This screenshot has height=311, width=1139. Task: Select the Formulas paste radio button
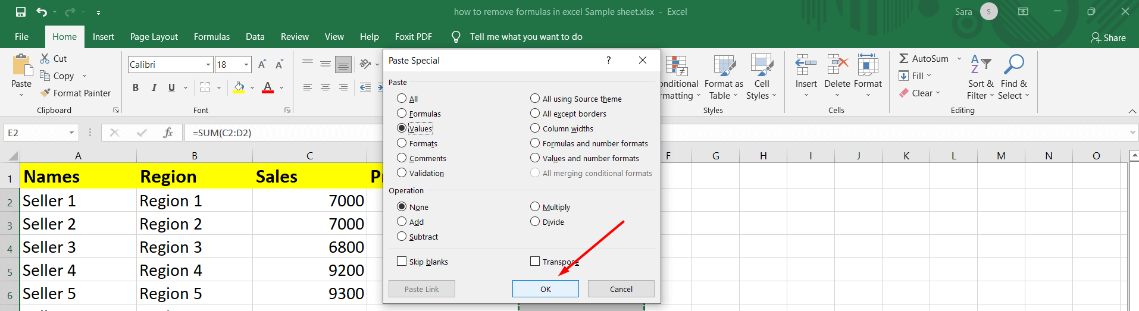tap(402, 114)
